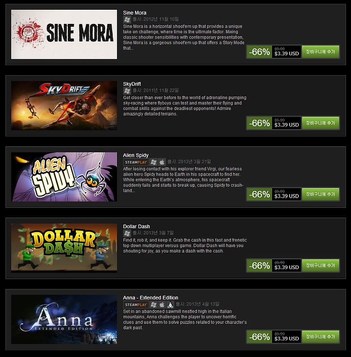Image resolution: width=351 pixels, height=357 pixels.
Task: Click SteamPlay badge for Anna Extended Edition
Action: coord(136,304)
